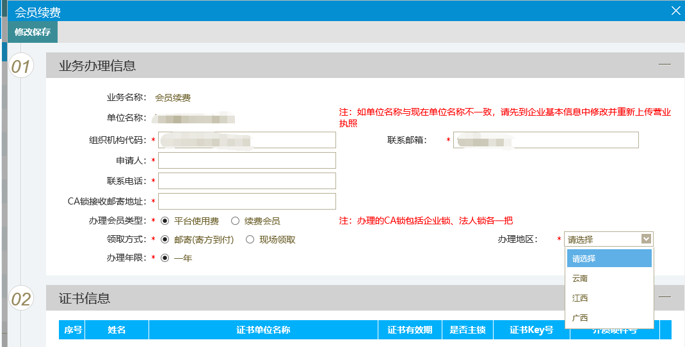
Task: Click the CA锁接收邮寄地址 input field
Action: 246,201
